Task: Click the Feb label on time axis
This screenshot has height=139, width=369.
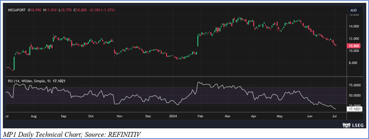Action: click(200, 116)
